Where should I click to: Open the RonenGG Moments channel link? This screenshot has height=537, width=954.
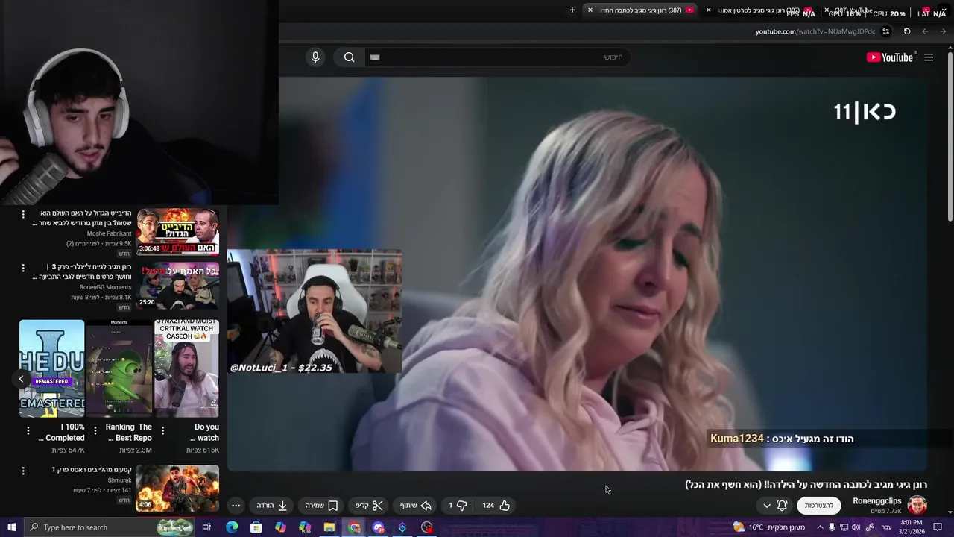(x=105, y=287)
